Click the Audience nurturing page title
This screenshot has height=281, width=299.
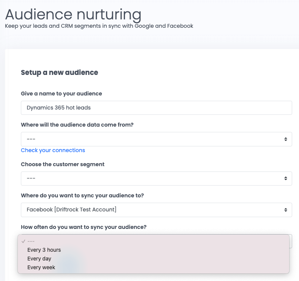[x=73, y=14]
